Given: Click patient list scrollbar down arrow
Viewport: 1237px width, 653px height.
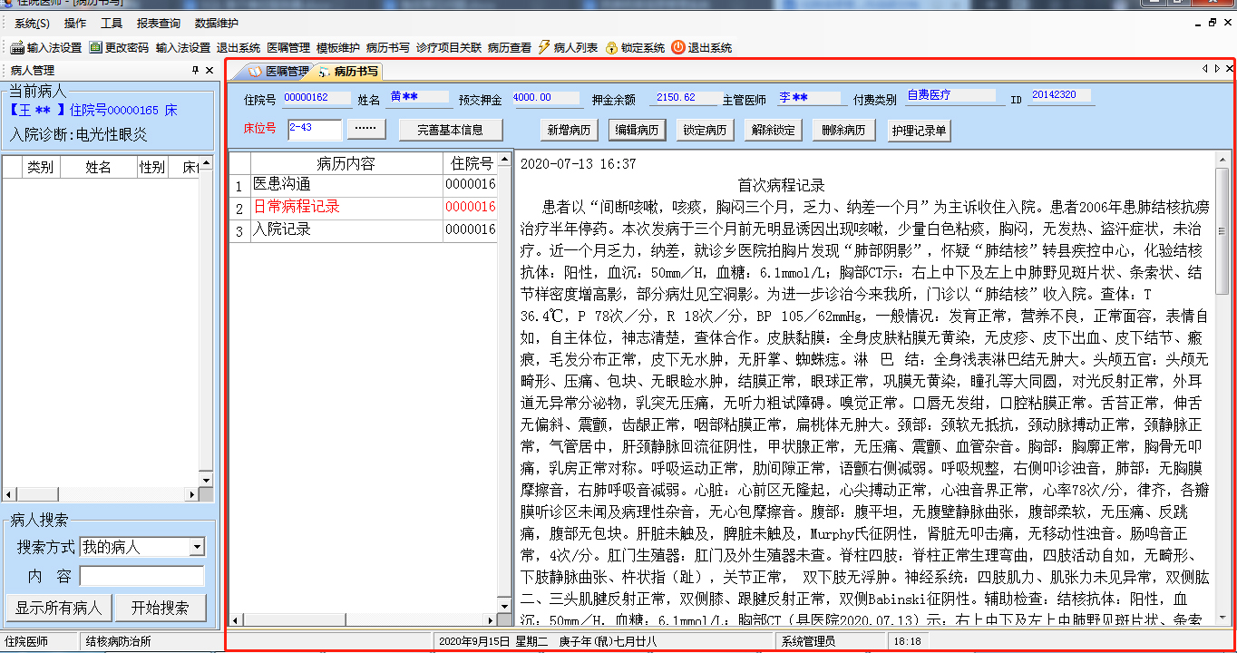Looking at the screenshot, I should pos(206,480).
